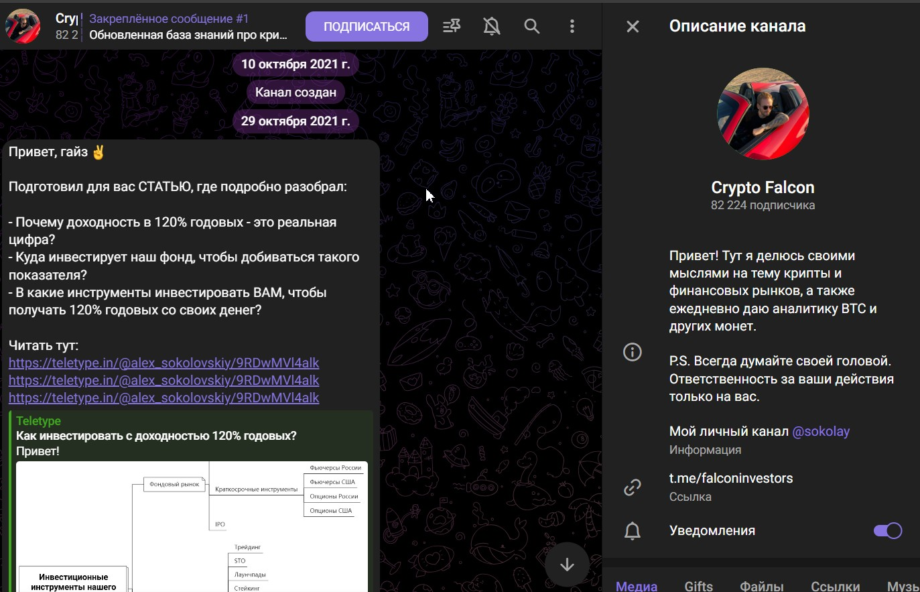
Task: Close the channel description panel
Action: click(x=633, y=26)
